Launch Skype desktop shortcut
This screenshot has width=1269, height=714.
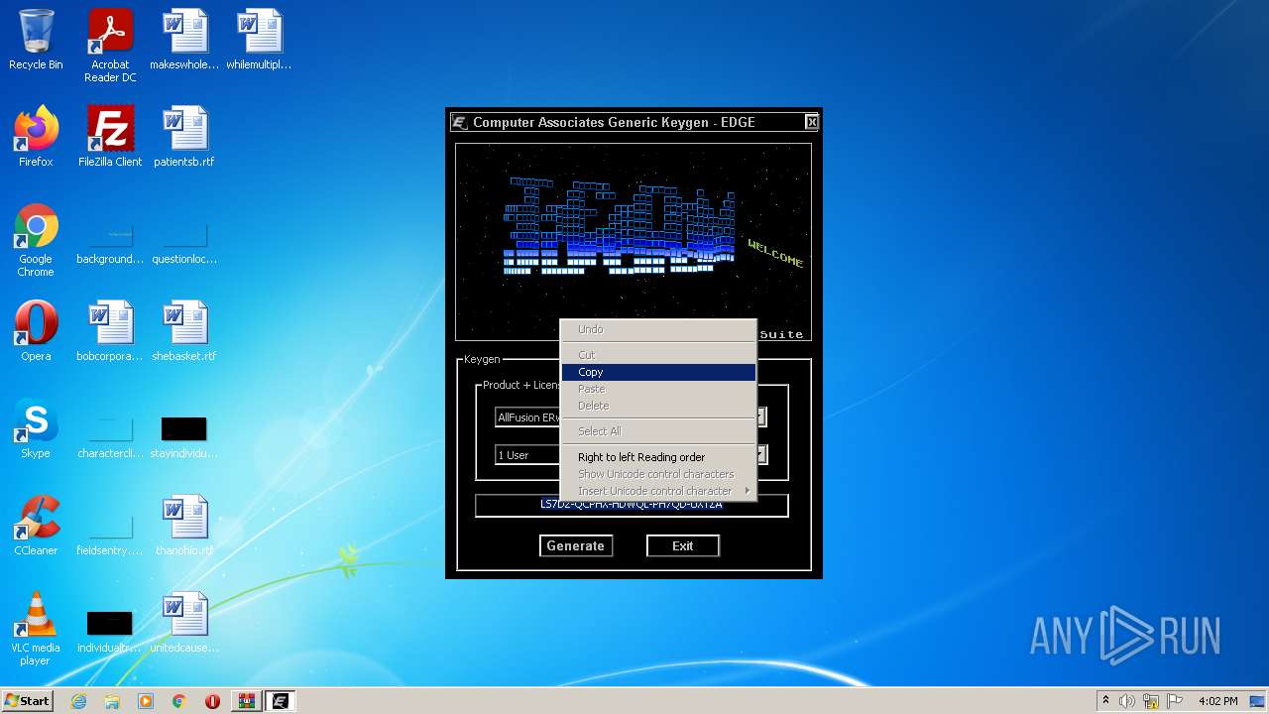[x=36, y=428]
